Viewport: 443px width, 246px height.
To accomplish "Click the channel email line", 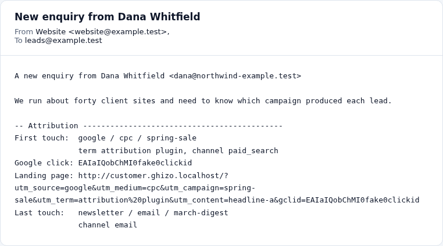I will [x=108, y=225].
